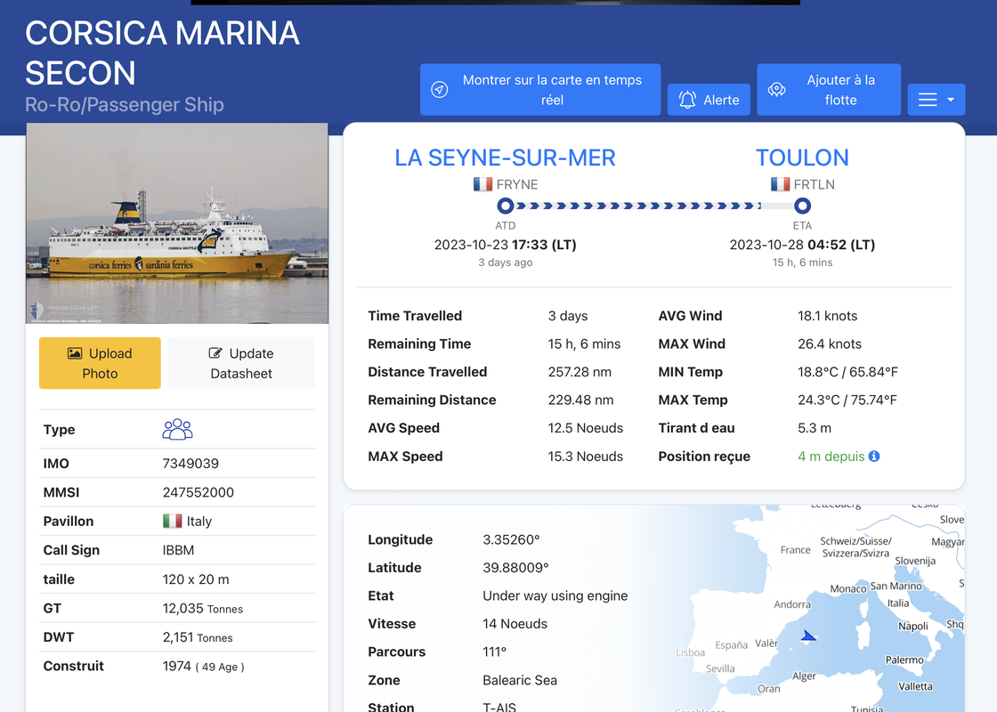The image size is (997, 712).
Task: Click DWT value 2,151 Tonnes
Action: [198, 637]
